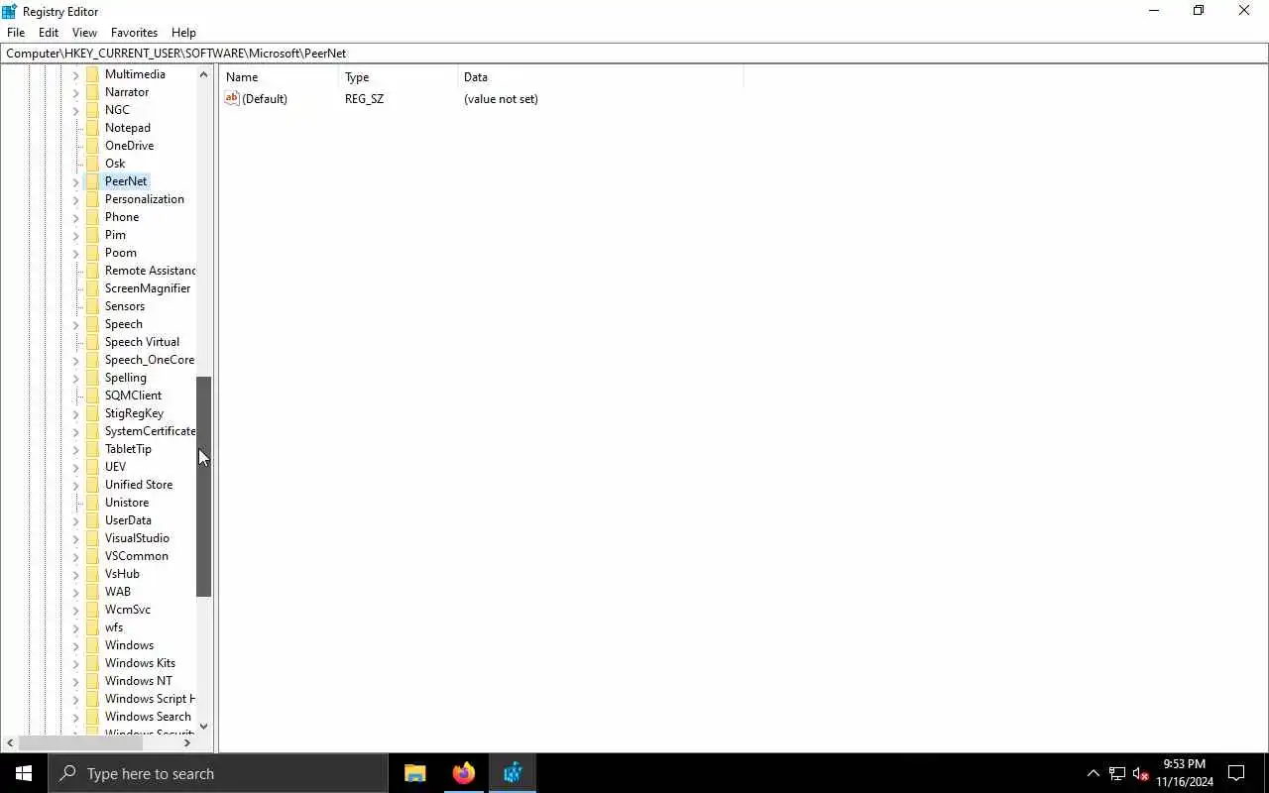The image size is (1269, 793).
Task: Click the tree's vertical scrollbar thumb
Action: (204, 487)
